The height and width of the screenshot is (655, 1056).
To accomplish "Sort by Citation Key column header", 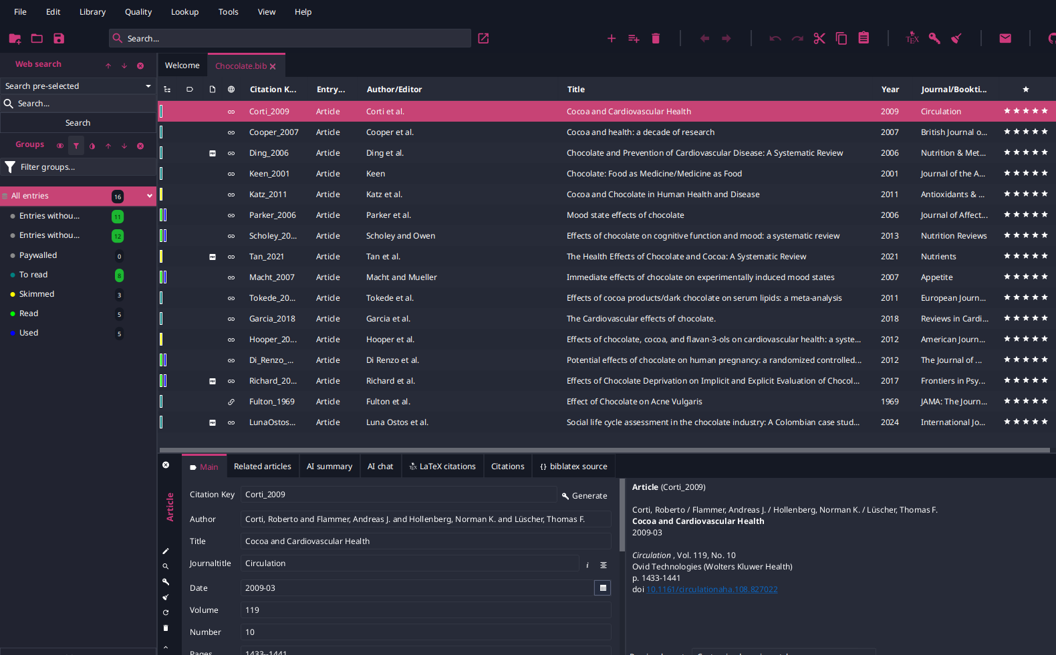I will [273, 90].
